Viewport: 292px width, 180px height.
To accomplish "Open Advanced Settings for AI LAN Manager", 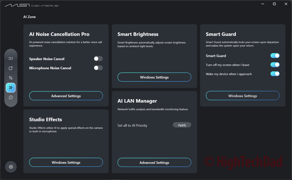I will click(154, 163).
